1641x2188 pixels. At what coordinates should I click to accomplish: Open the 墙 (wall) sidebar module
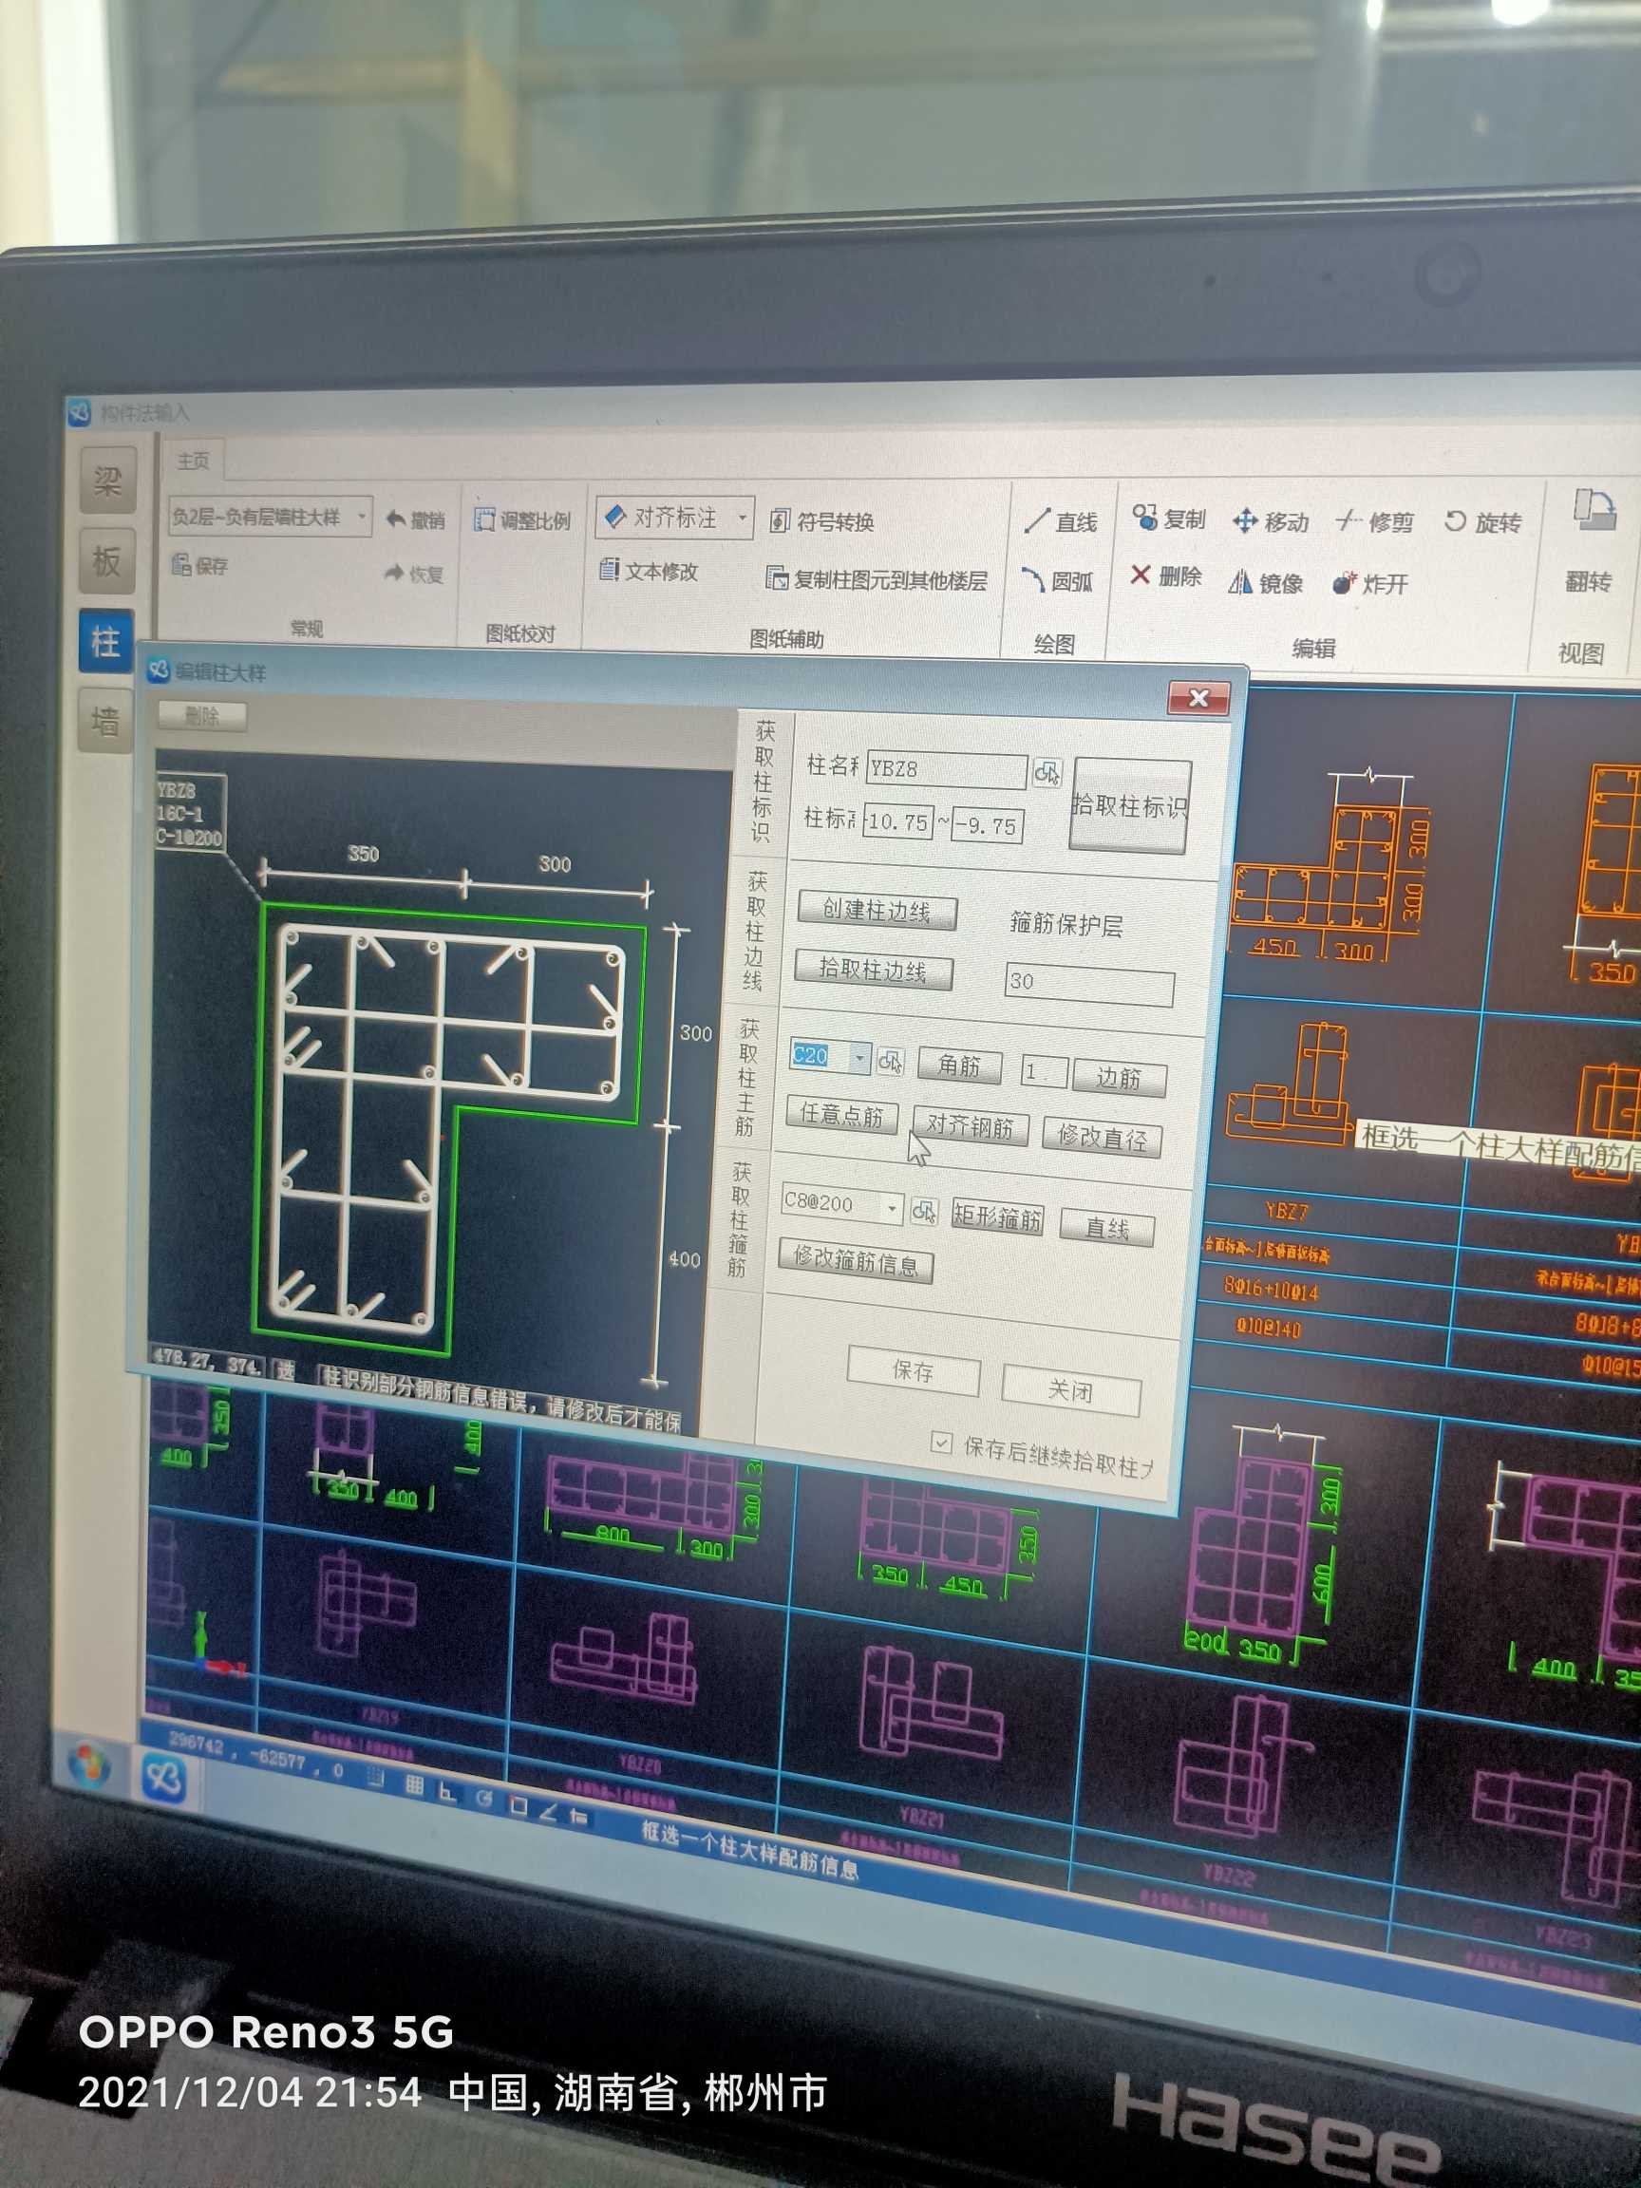click(x=105, y=721)
